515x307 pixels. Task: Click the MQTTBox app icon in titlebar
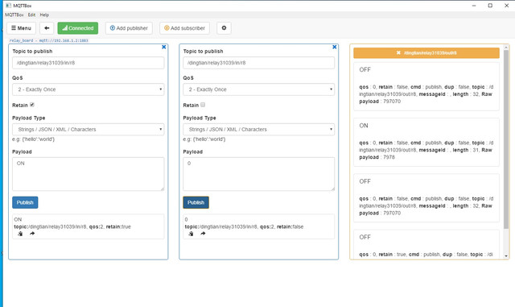coord(8,6)
